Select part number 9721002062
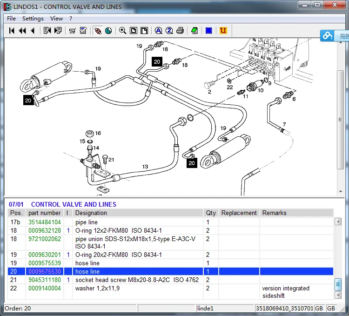The width and height of the screenshot is (349, 316). (45, 239)
